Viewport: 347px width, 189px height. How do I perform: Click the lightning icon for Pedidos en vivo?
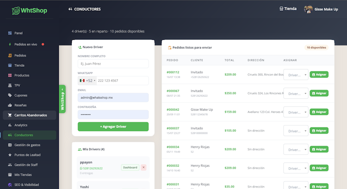[10, 44]
